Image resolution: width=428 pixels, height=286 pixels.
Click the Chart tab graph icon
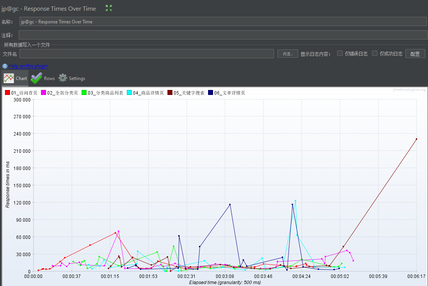9,78
